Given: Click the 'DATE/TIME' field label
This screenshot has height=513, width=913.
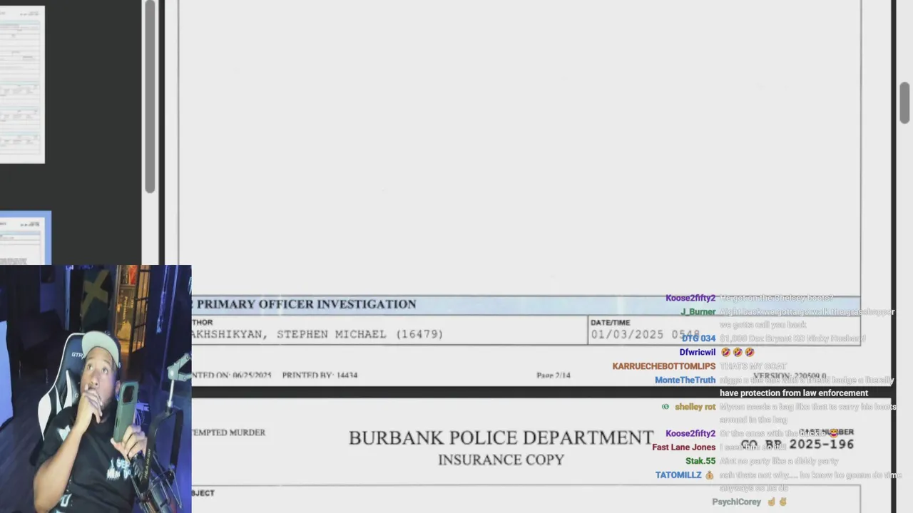Looking at the screenshot, I should point(610,323).
